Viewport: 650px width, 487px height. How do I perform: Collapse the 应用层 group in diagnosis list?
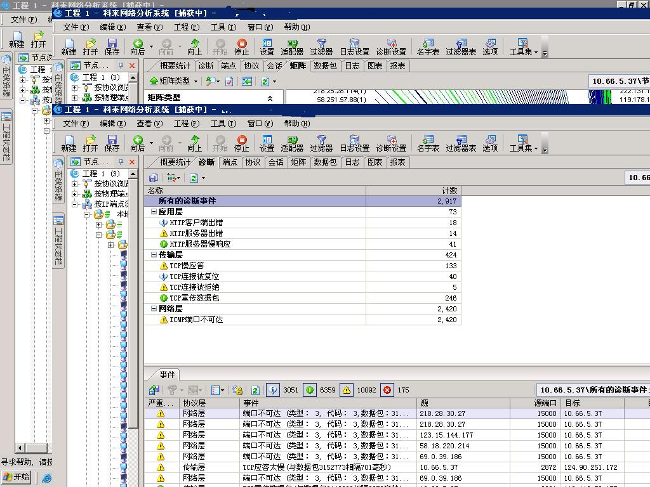point(154,212)
